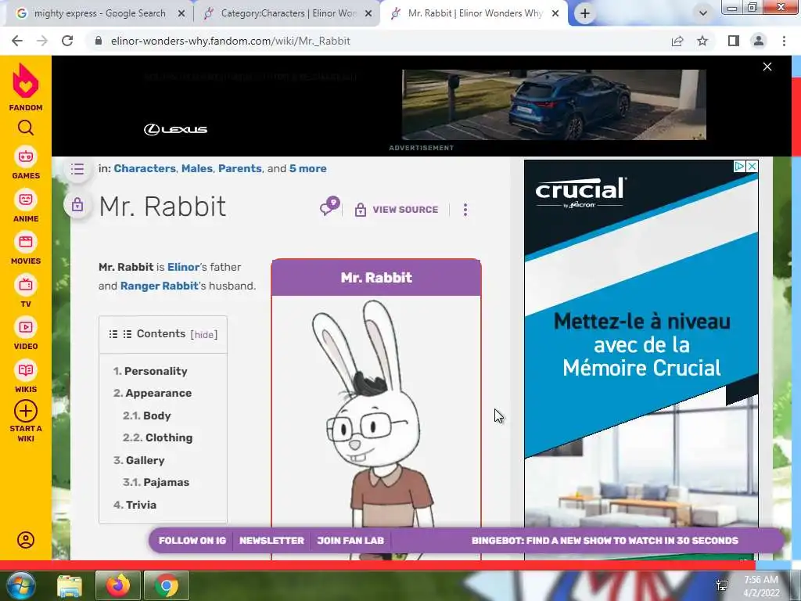
Task: Open the tab search dropdown arrow
Action: pyautogui.click(x=703, y=13)
